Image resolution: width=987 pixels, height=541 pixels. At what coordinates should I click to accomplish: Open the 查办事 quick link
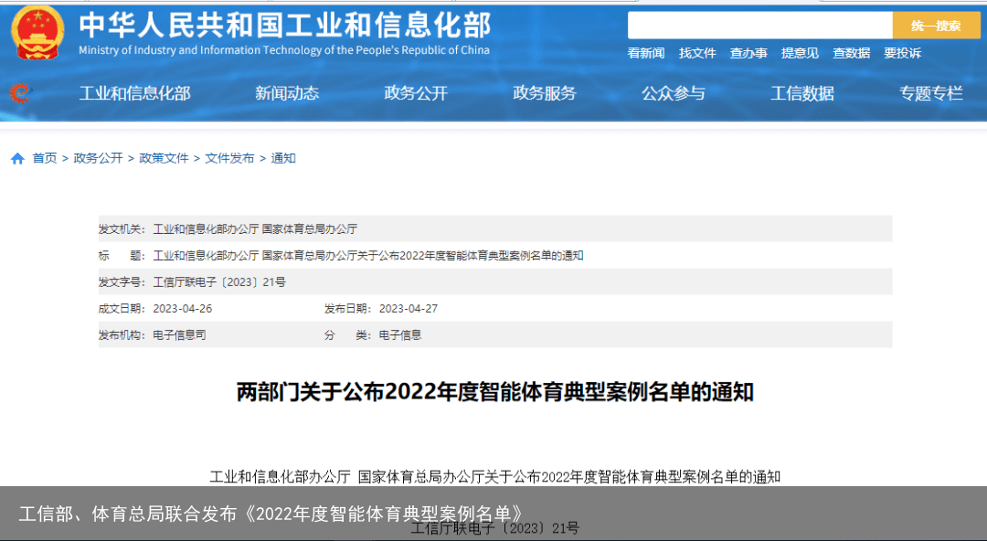coord(748,54)
